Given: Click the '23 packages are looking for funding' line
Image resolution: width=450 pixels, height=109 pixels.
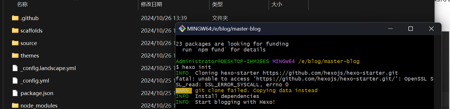Looking at the screenshot, I should pos(232,44).
